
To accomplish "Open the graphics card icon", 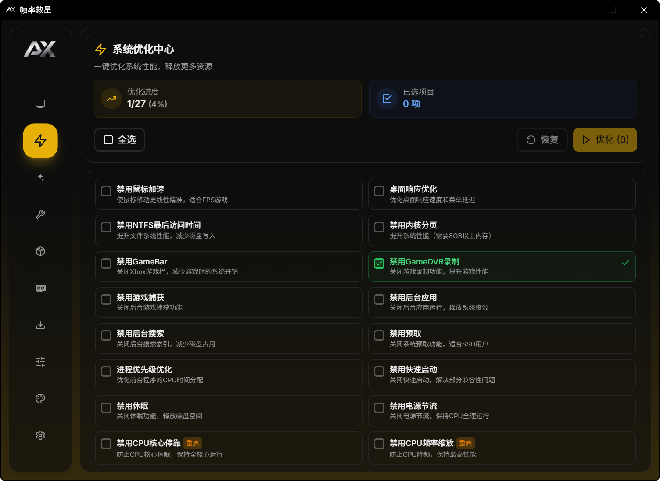I will (40, 288).
